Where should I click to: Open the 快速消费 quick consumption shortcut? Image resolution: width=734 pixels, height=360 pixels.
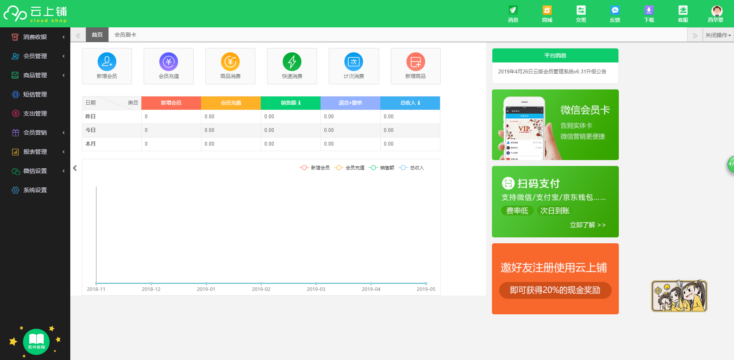[x=292, y=66]
